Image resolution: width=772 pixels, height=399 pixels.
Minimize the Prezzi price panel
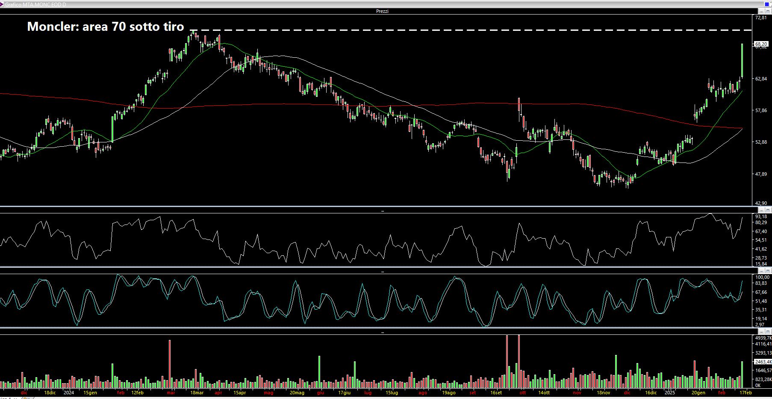tap(761, 11)
